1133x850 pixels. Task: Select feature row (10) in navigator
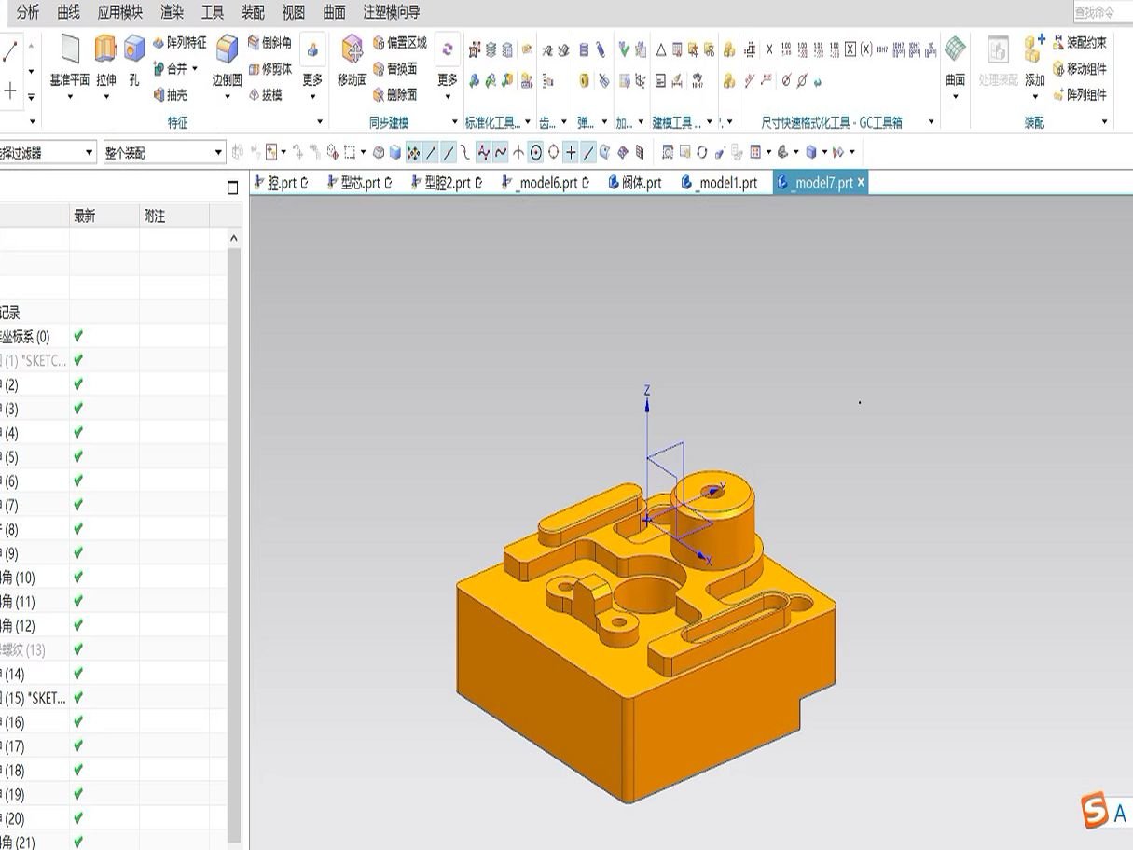(114, 578)
